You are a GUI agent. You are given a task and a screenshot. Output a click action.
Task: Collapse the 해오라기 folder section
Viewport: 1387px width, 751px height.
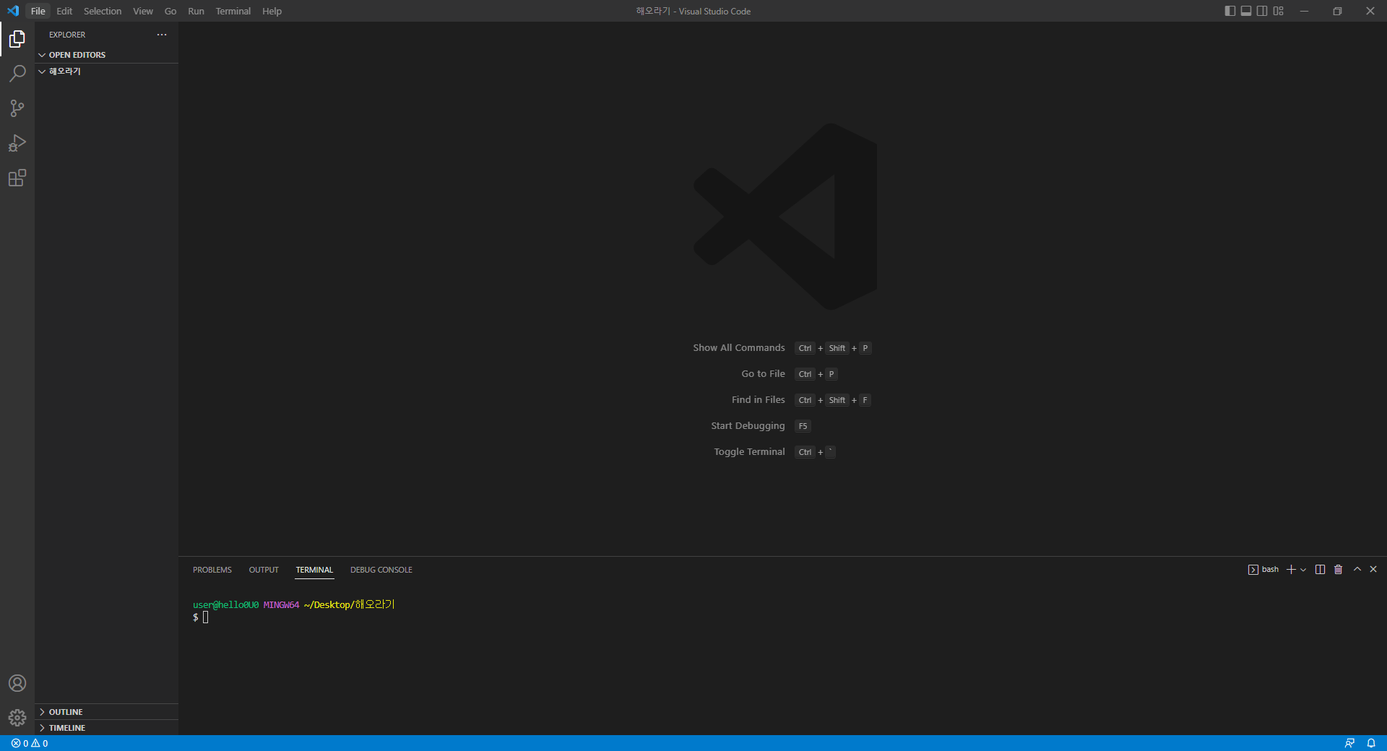click(106, 71)
